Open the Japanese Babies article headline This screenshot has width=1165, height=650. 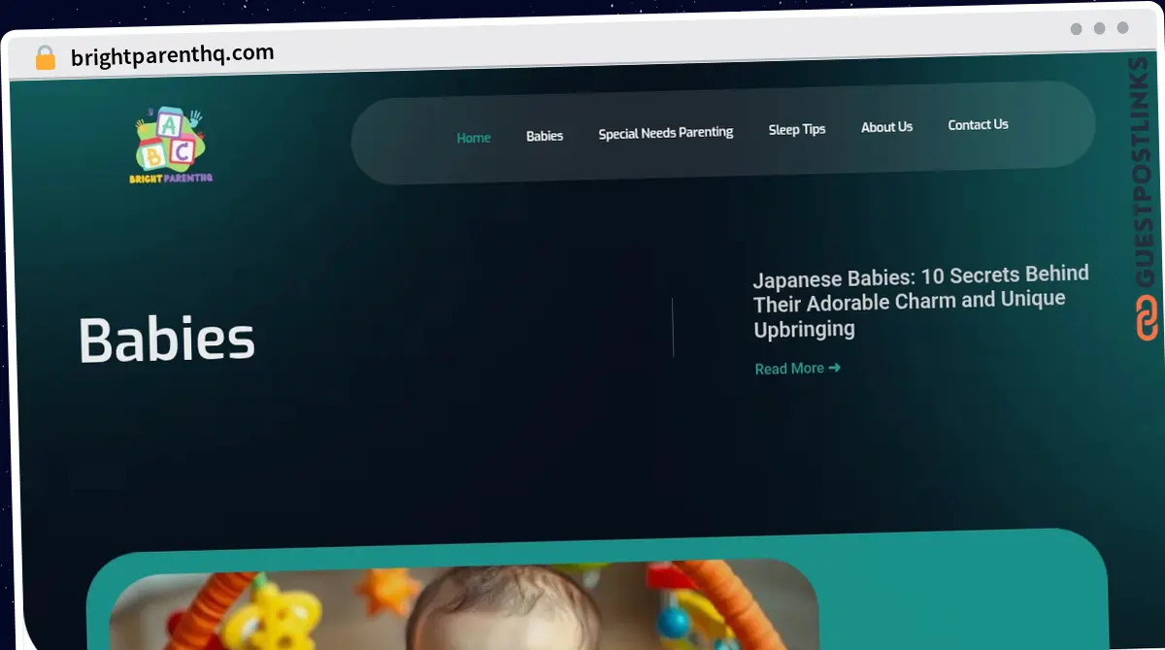click(x=920, y=301)
